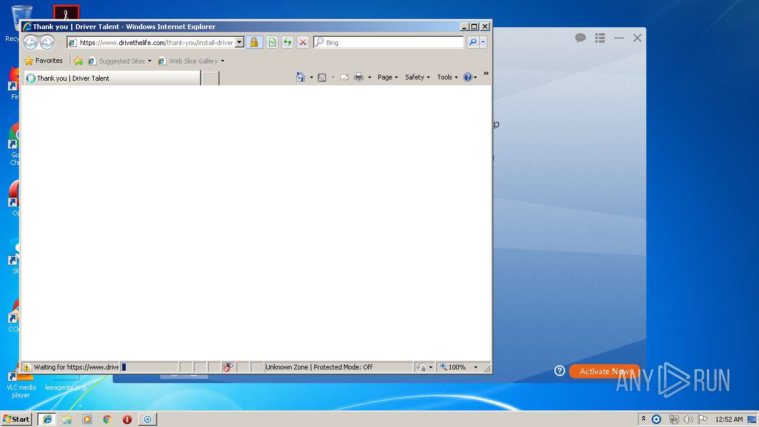Open the Help question mark menu
The height and width of the screenshot is (427, 759).
[x=470, y=77]
